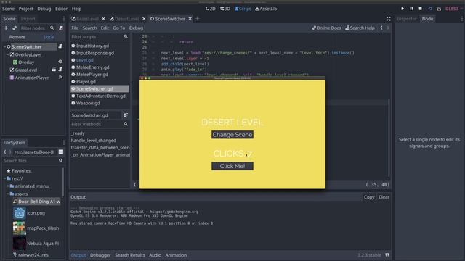This screenshot has height=261, width=465.
Task: Open the script editor File menu
Action: [75, 28]
